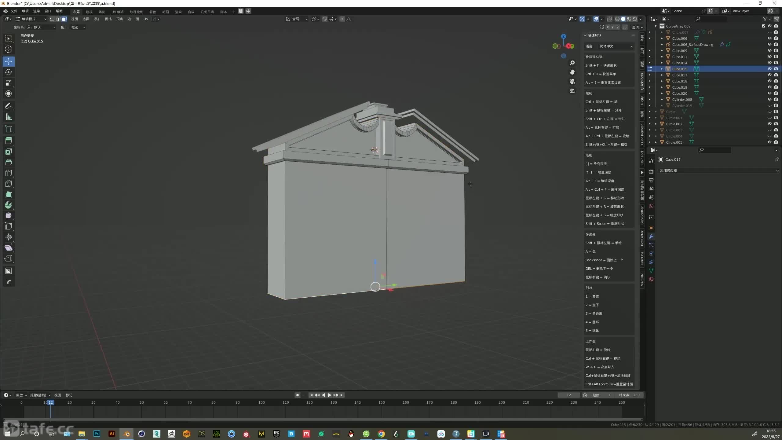Open Material properties tab icon
The image size is (782, 440).
(x=651, y=279)
